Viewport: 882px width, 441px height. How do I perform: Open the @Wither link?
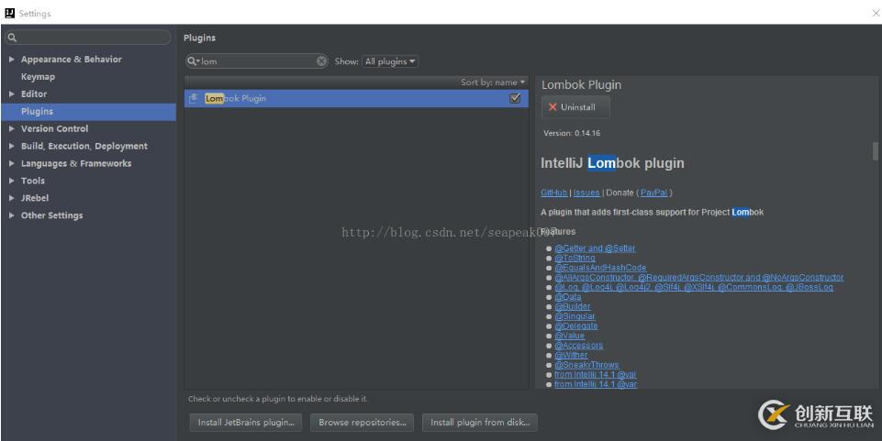point(571,355)
